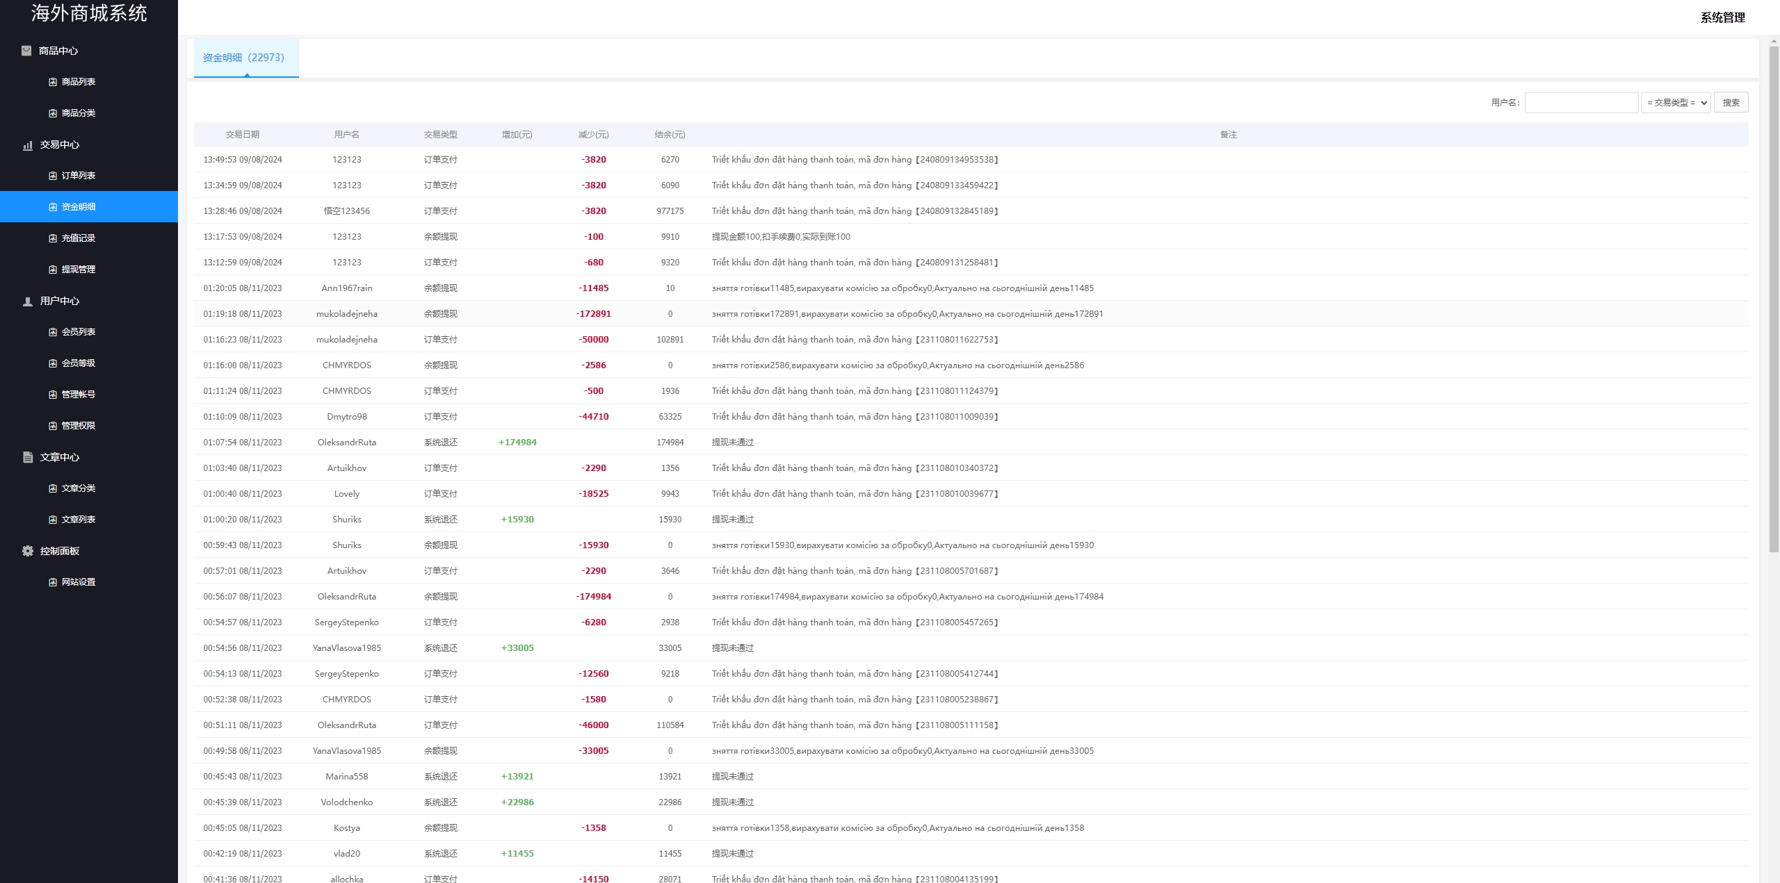Focus the 用户名 search input field
Viewport: 1780px width, 883px height.
click(x=1581, y=103)
